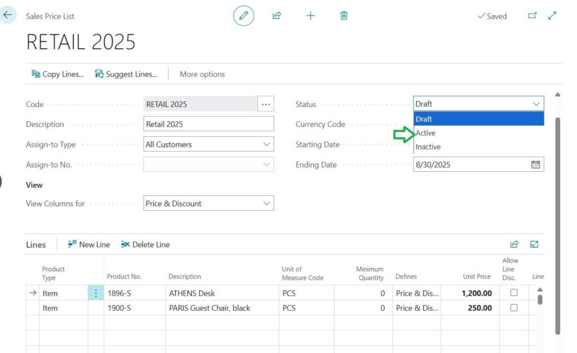This screenshot has width=577, height=353.
Task: Click the back navigation arrow
Action: coord(8,14)
